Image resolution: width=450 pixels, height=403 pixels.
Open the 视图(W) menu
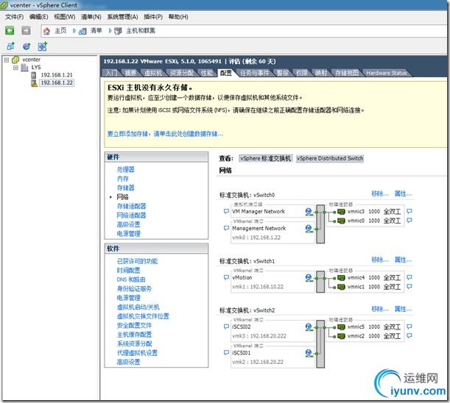[x=65, y=17]
